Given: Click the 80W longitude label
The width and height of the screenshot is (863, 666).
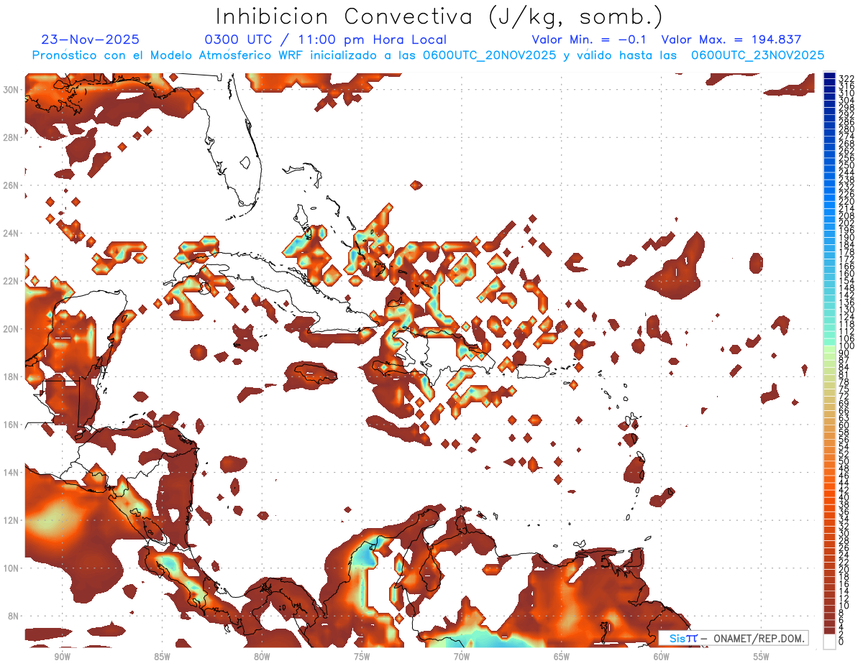Looking at the screenshot, I should coord(262,657).
